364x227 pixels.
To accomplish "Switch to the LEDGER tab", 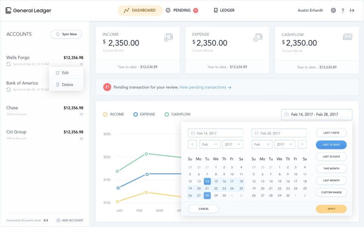I will pyautogui.click(x=224, y=10).
